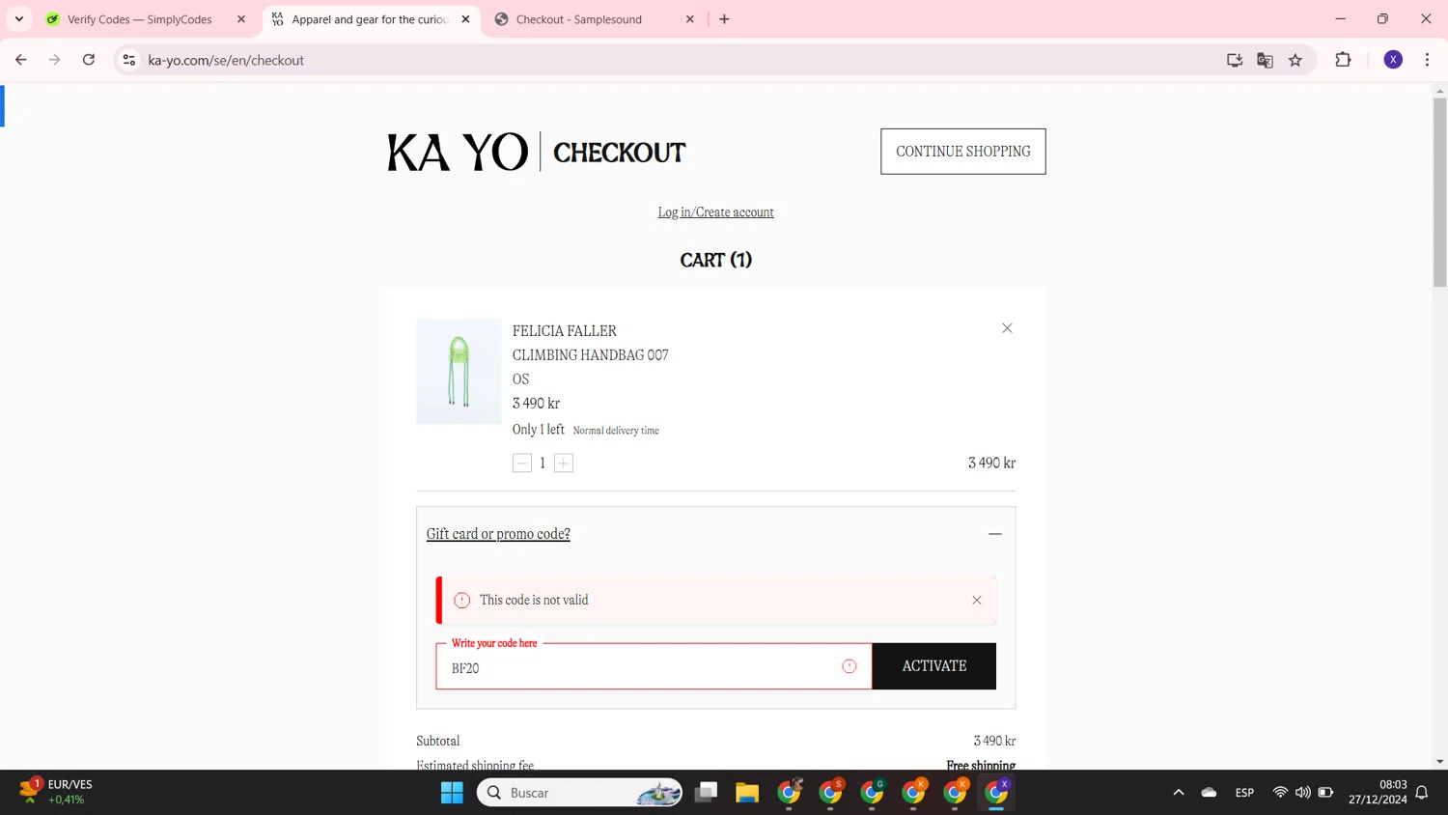Viewport: 1448px width, 815px height.
Task: Open EUR/VES widget on taskbar
Action: 56,792
